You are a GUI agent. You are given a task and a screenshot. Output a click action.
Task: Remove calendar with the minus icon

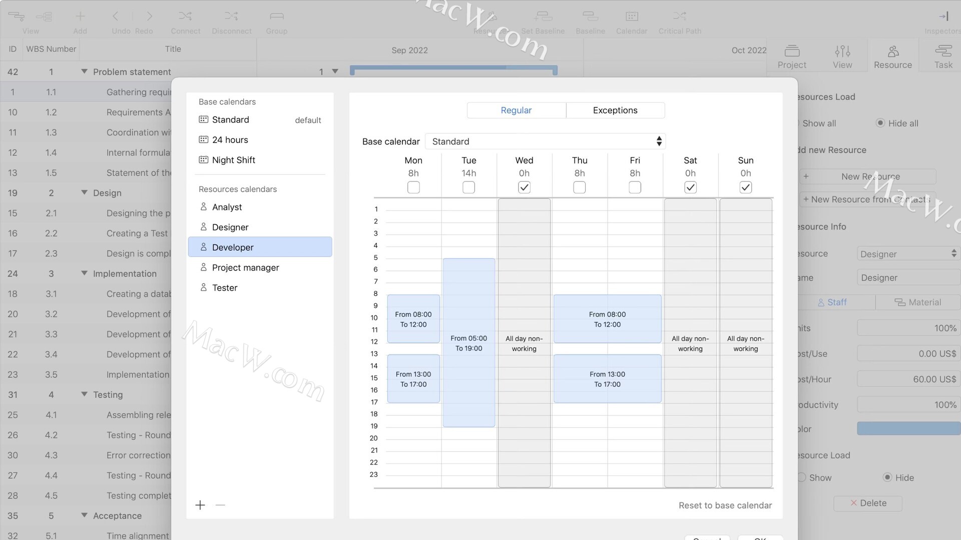click(220, 505)
